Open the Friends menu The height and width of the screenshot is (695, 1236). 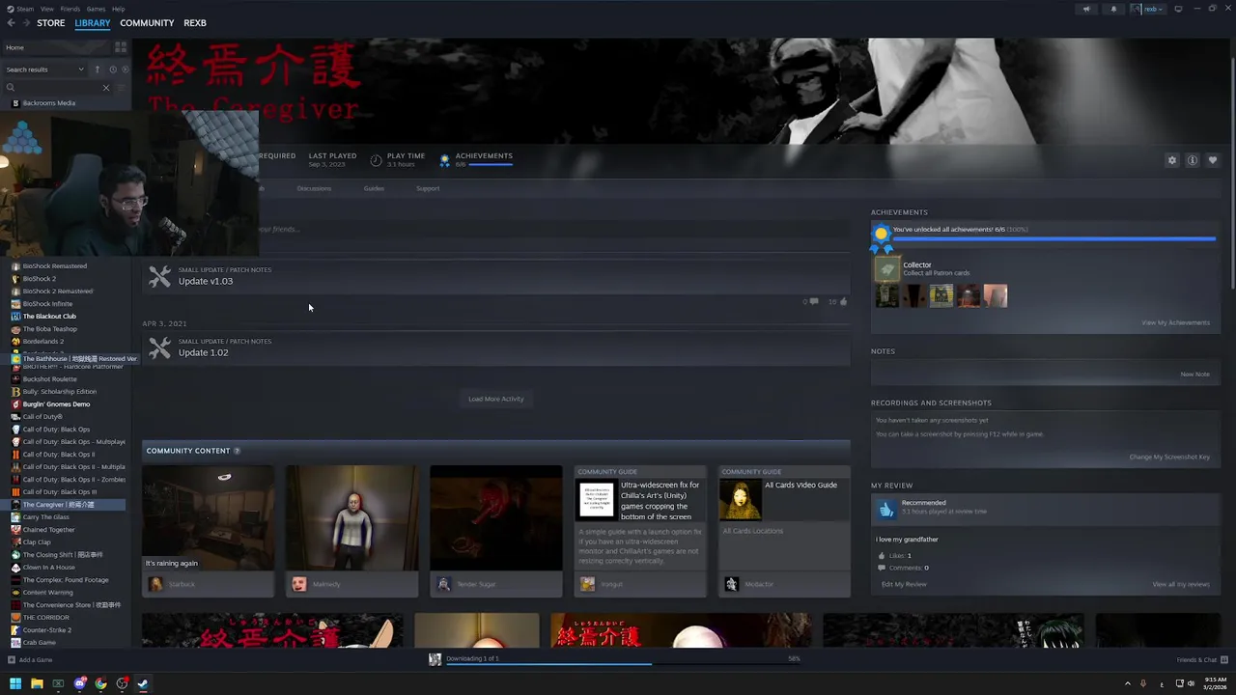(x=70, y=9)
